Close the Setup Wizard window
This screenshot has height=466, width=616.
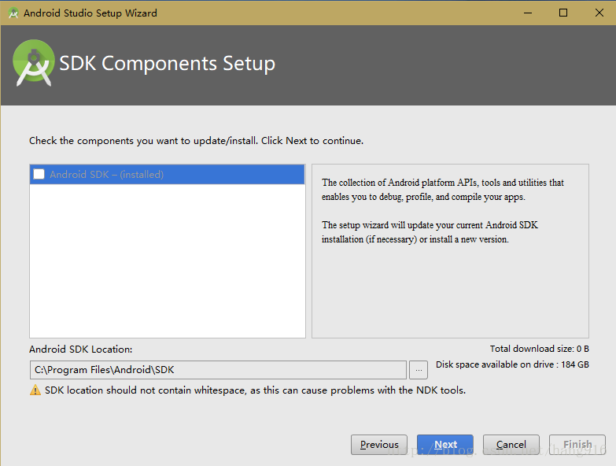599,13
